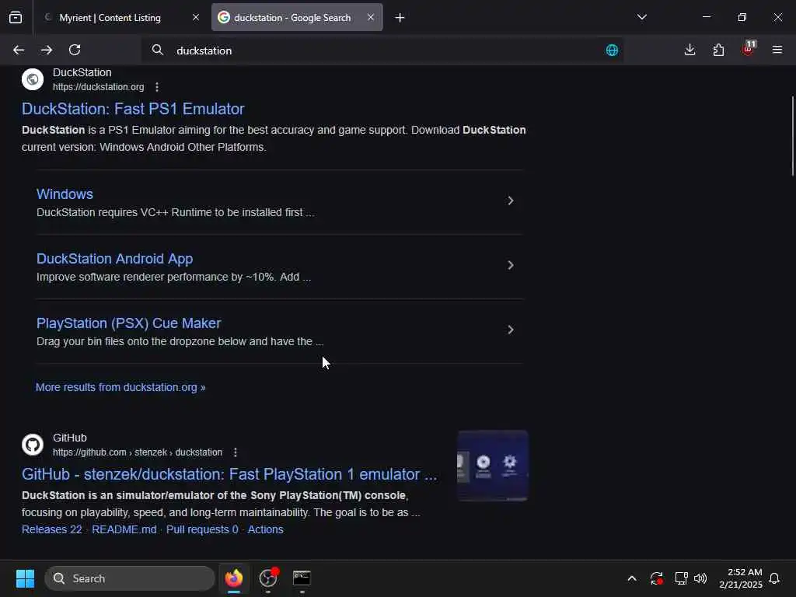Show hidden system tray icons

pos(632,578)
